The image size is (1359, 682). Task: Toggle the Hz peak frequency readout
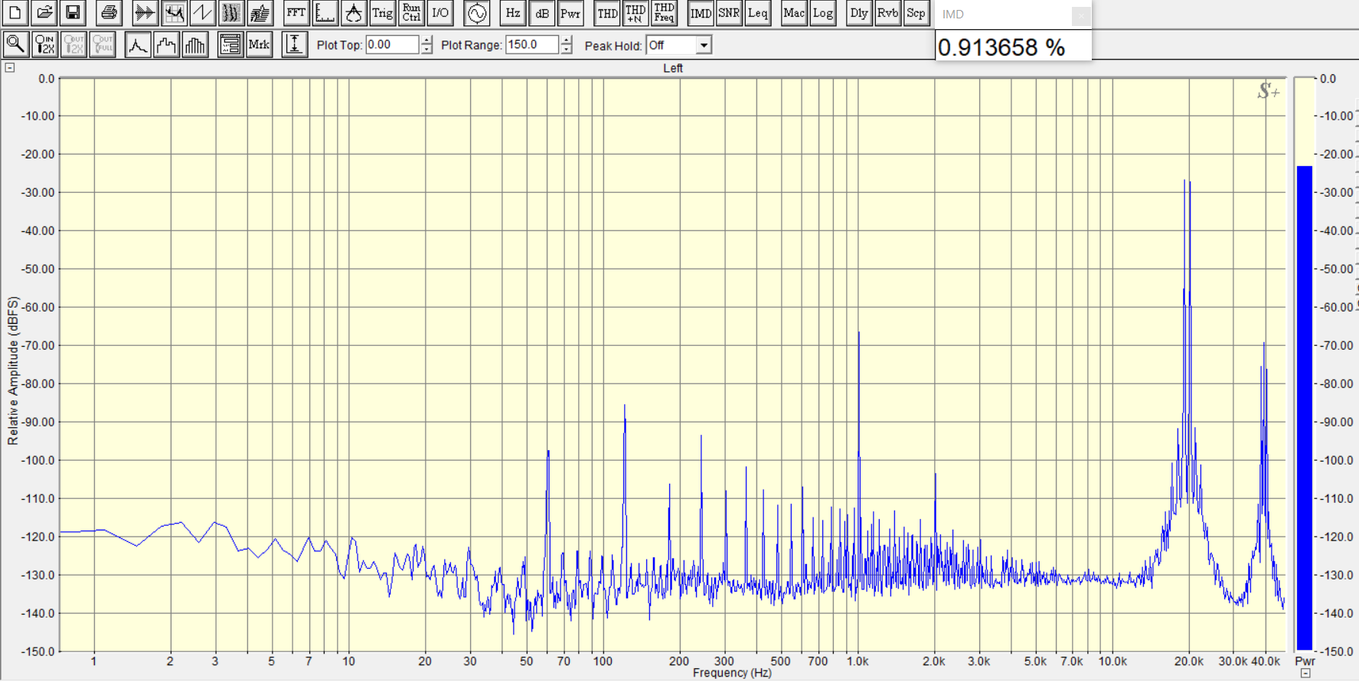point(513,13)
